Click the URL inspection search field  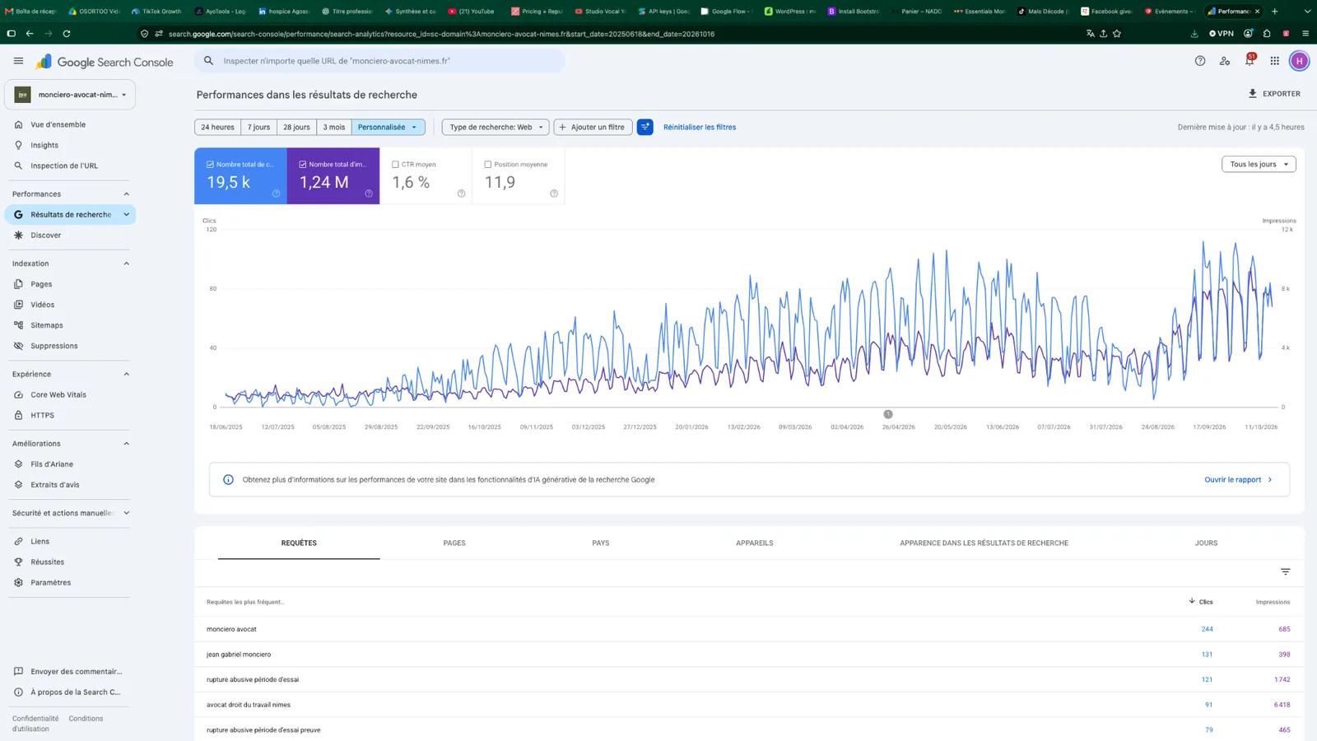pos(379,61)
